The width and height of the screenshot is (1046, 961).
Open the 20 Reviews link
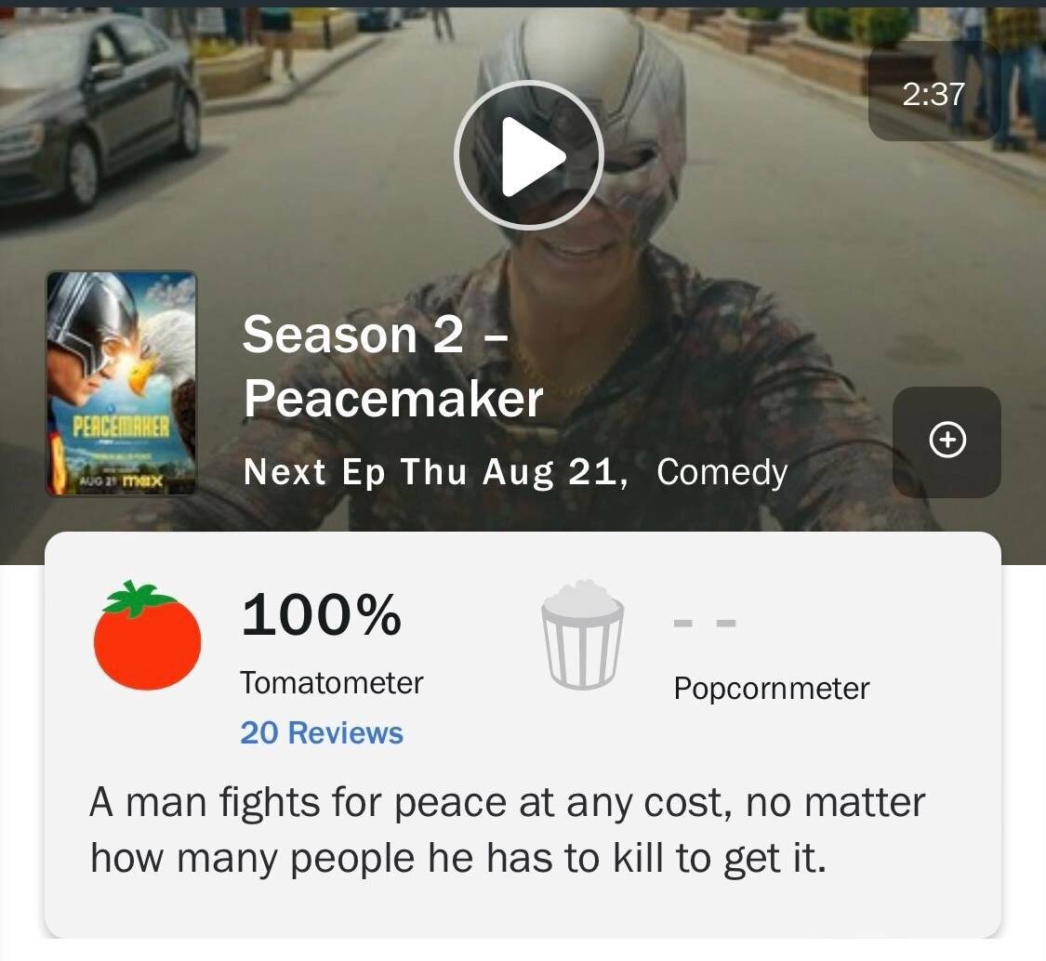click(x=322, y=732)
